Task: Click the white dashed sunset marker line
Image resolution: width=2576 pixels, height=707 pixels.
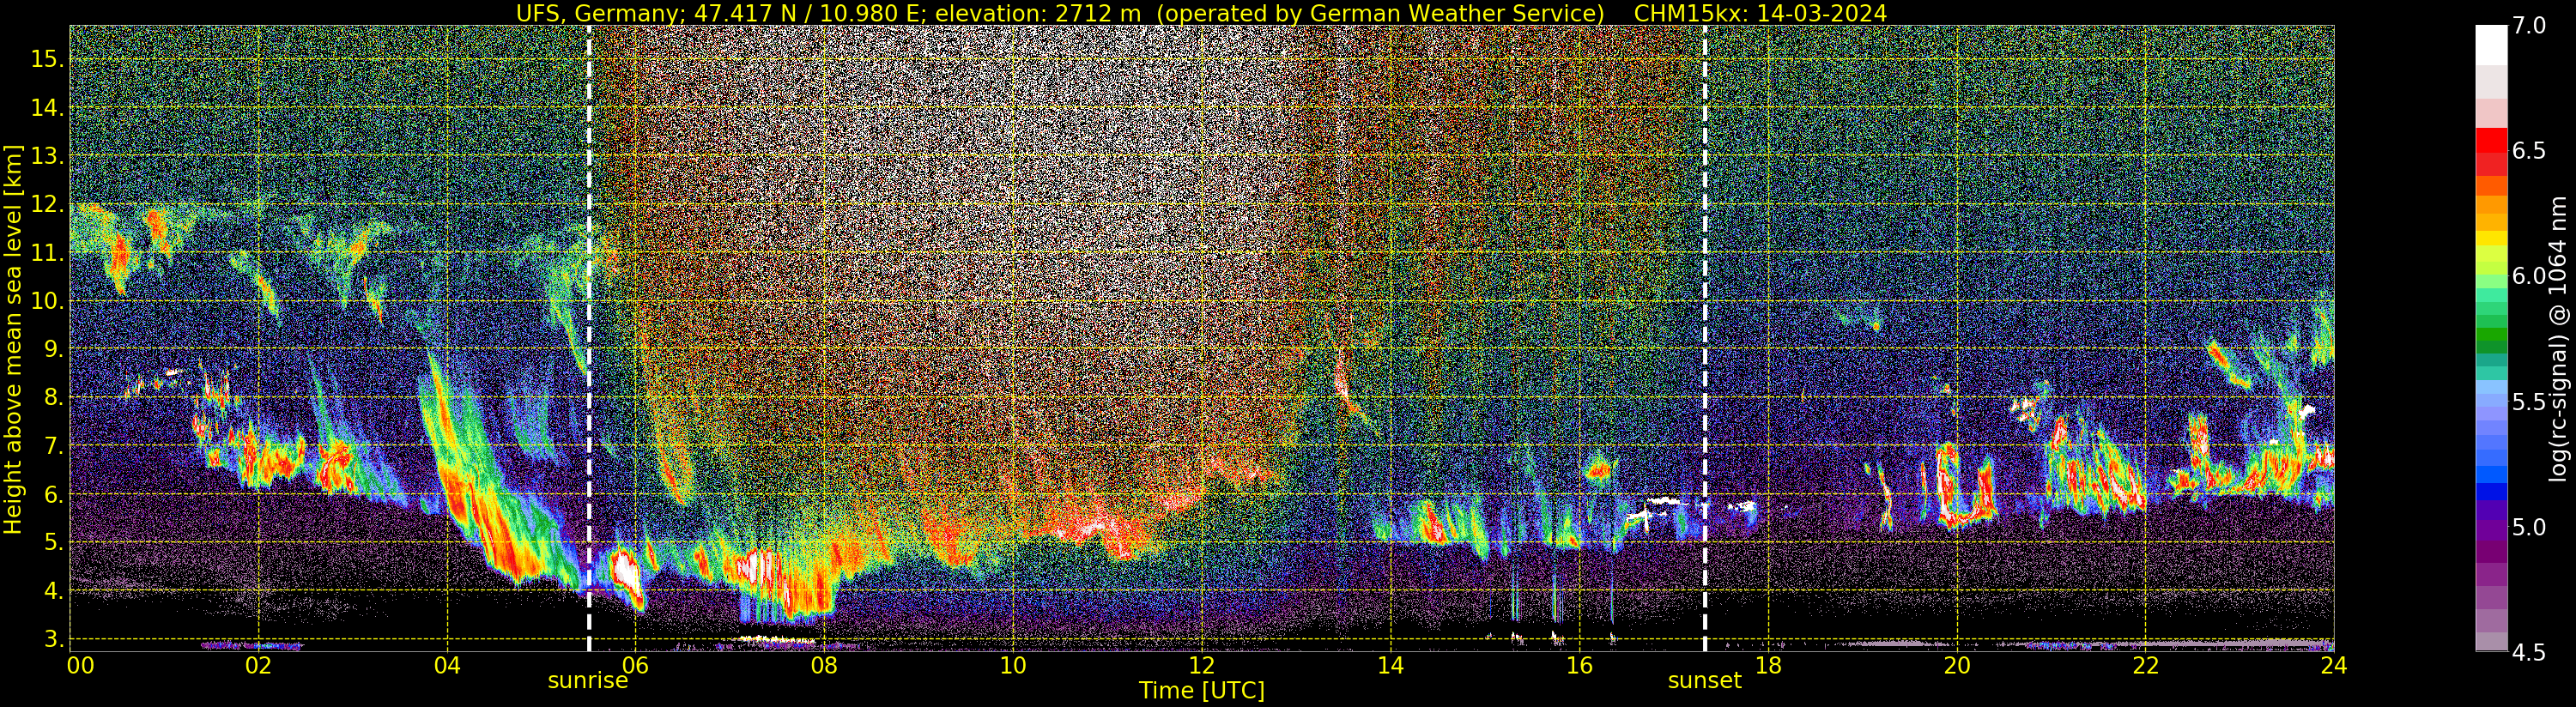Action: click(1705, 339)
